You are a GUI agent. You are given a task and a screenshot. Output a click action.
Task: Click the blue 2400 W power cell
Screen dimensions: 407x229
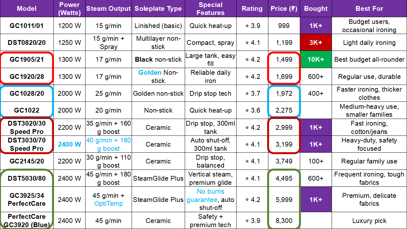click(70, 144)
